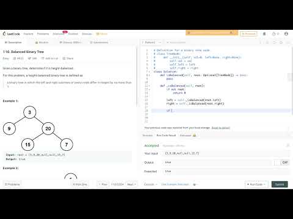Image resolution: width=293 pixels, height=219 pixels.
Task: Expand the Console dropdown
Action: (151, 184)
